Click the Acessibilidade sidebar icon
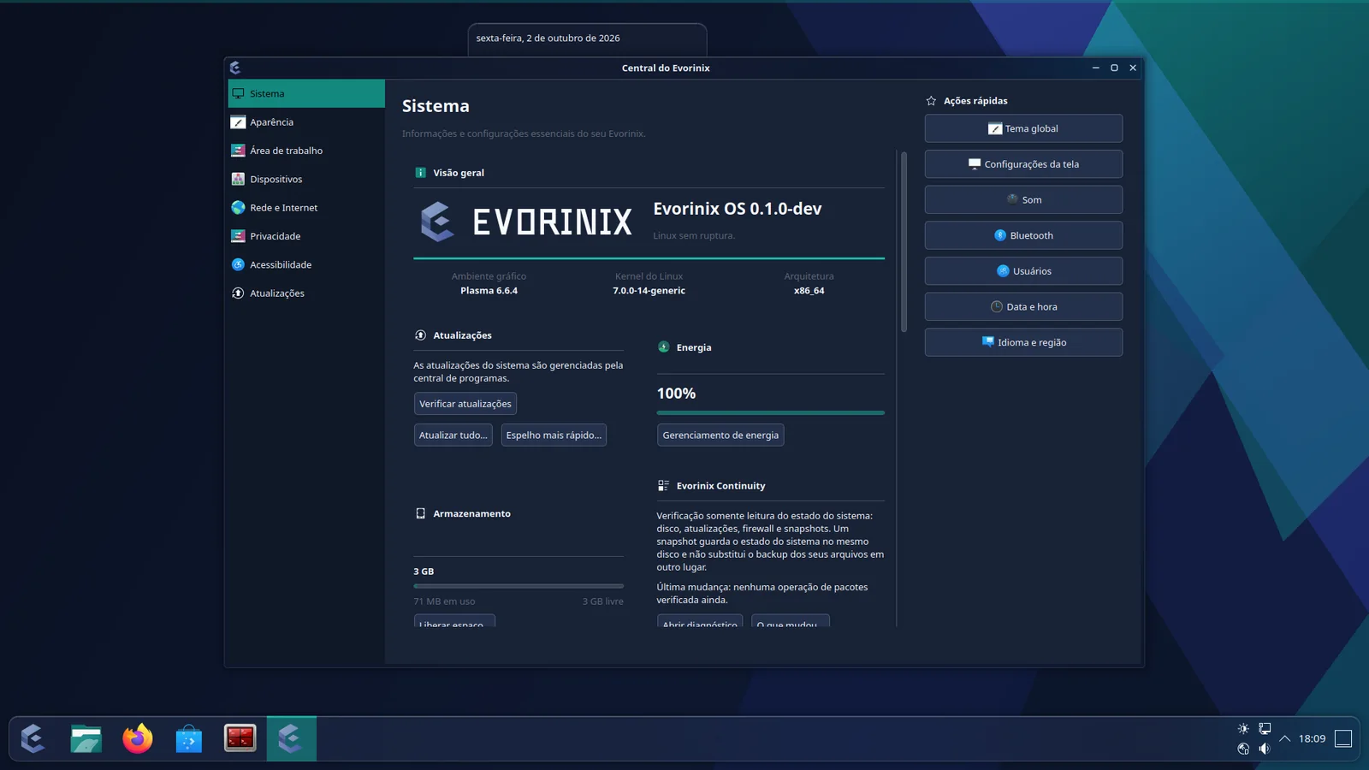 point(238,264)
